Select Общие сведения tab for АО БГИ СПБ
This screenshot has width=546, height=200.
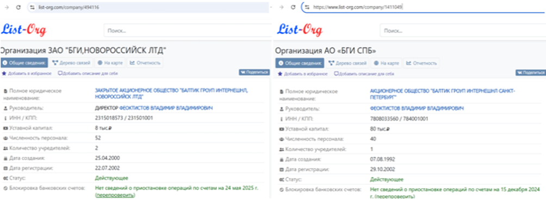pyautogui.click(x=300, y=63)
